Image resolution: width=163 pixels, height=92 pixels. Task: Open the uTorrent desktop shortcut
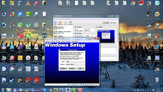click(28, 26)
